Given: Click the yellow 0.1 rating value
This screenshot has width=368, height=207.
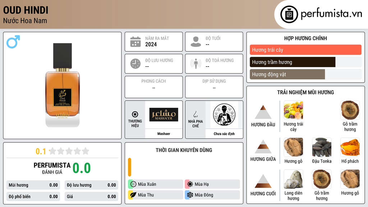Looking at the screenshot, I should (x=41, y=151).
